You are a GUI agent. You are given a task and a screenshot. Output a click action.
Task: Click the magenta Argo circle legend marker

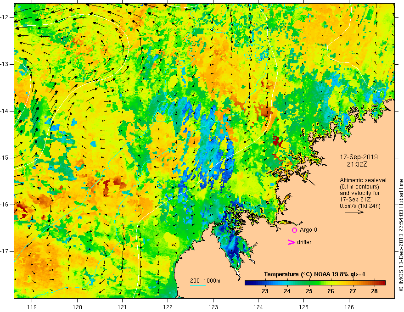[294, 230]
